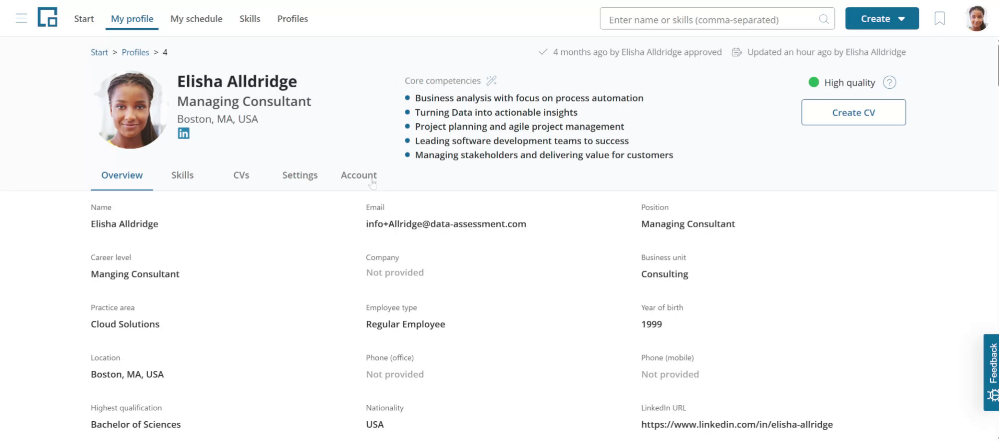
Task: Switch to the Skills profile tab
Action: click(182, 175)
